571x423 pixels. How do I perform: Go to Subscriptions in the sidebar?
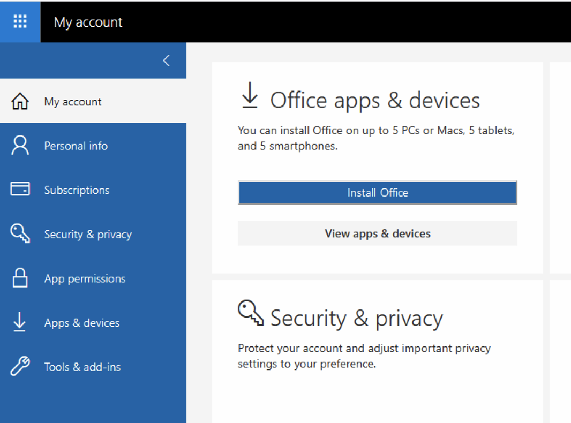[x=93, y=190]
